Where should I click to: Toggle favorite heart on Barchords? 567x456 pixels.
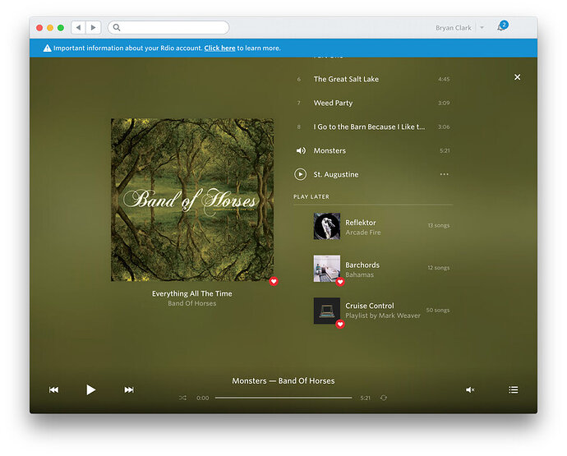pos(340,282)
